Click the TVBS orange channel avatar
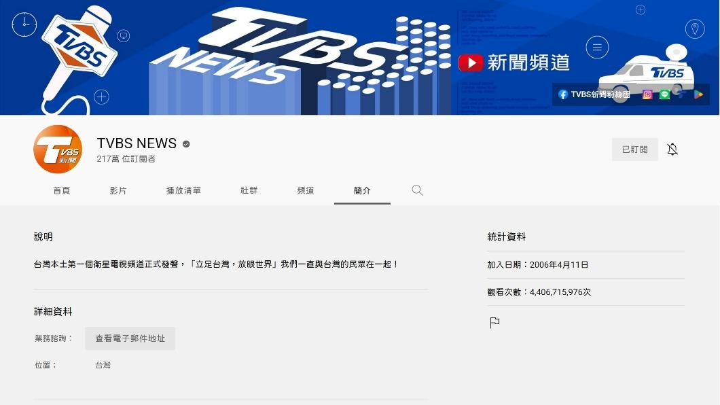The image size is (720, 405). pos(58,149)
